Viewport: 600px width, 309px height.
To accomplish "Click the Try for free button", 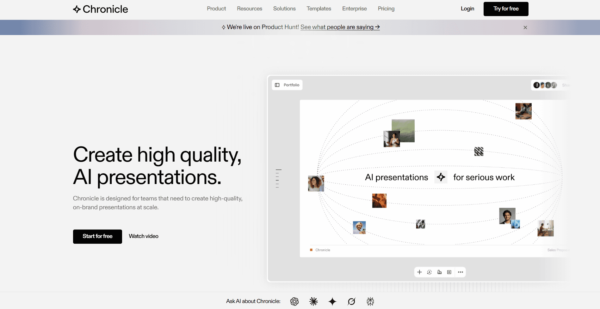I will (x=506, y=9).
